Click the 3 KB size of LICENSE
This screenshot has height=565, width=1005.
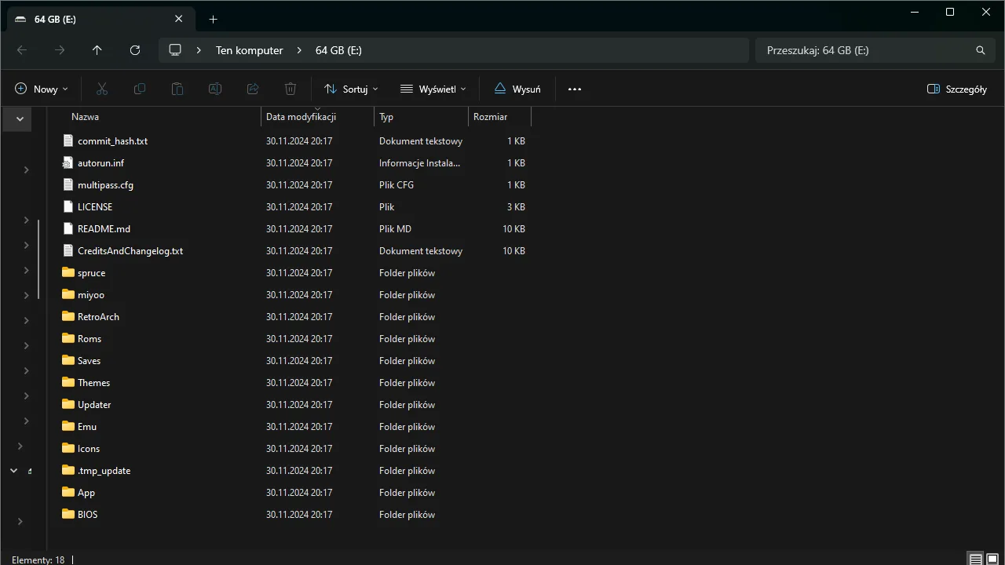click(x=516, y=207)
